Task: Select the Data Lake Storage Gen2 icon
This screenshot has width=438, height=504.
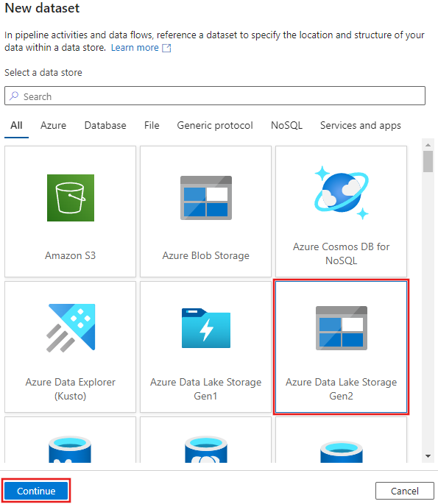Action: click(x=342, y=328)
